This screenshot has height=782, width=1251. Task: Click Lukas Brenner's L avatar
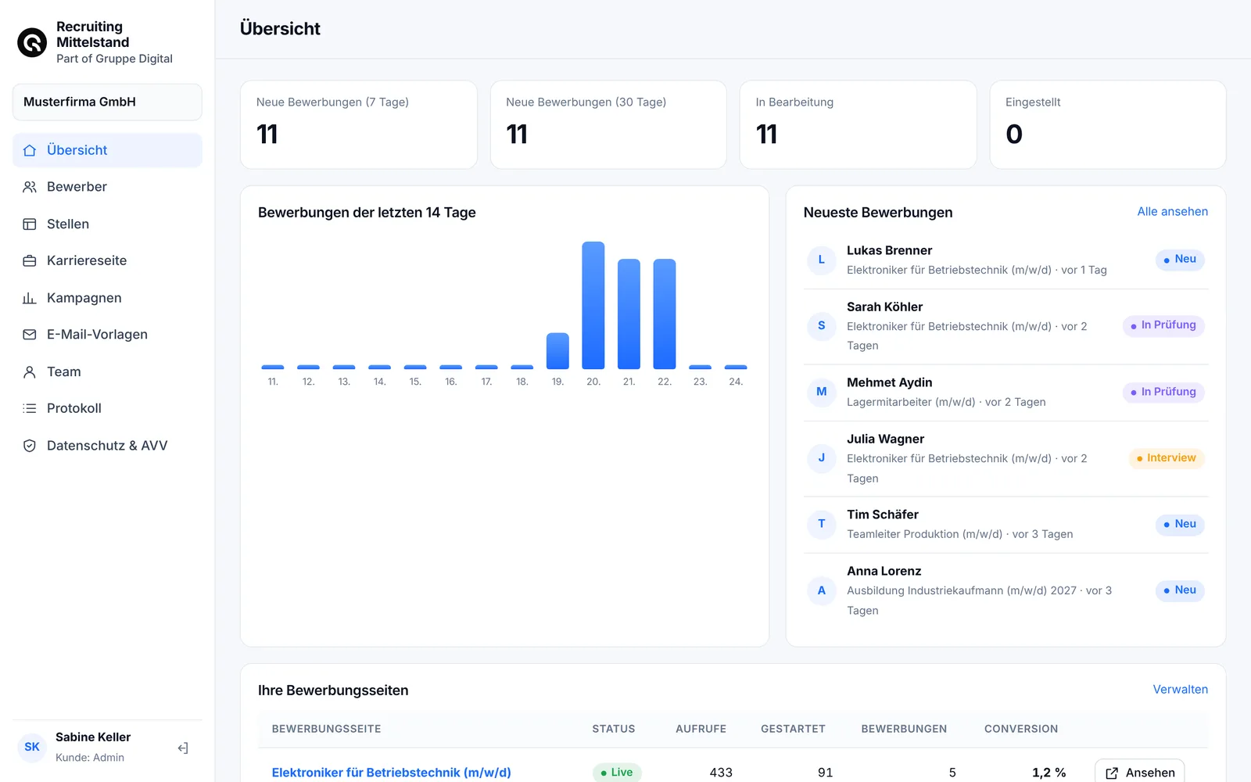coord(821,260)
